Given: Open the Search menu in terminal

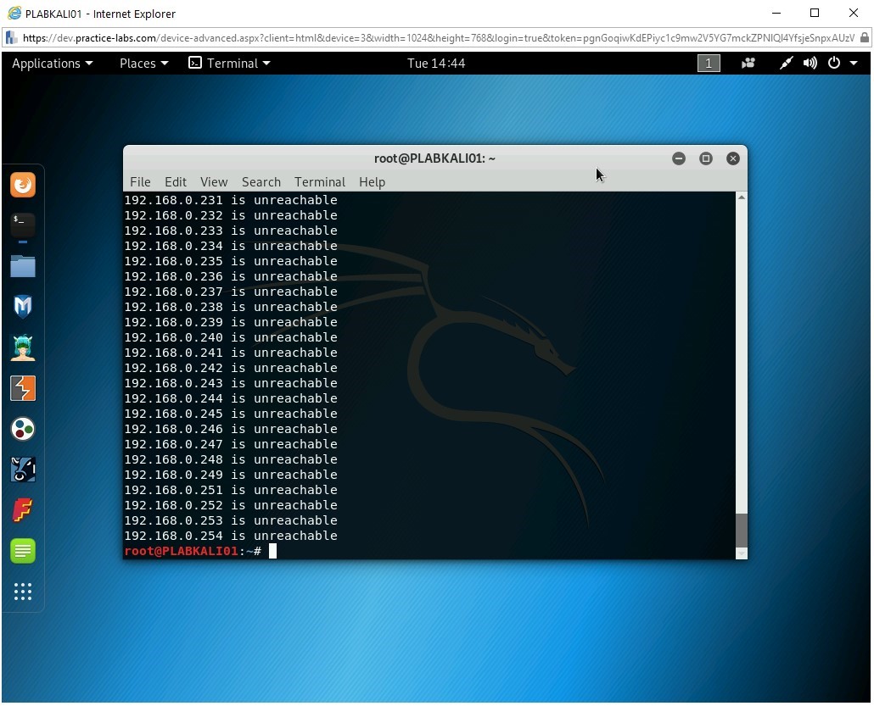Looking at the screenshot, I should tap(261, 182).
